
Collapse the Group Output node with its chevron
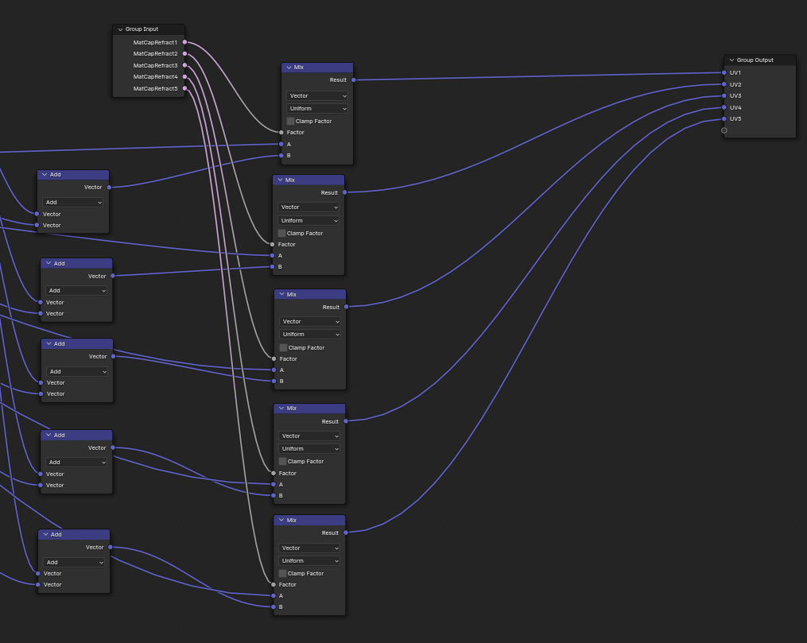click(731, 60)
